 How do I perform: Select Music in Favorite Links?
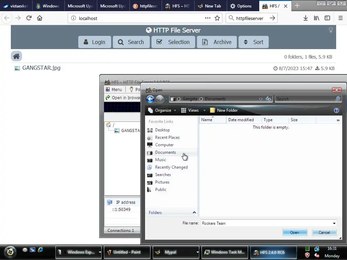[x=160, y=160]
